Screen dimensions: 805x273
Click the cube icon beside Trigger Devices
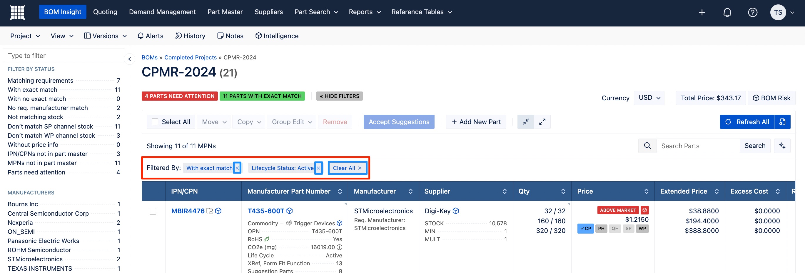click(339, 223)
